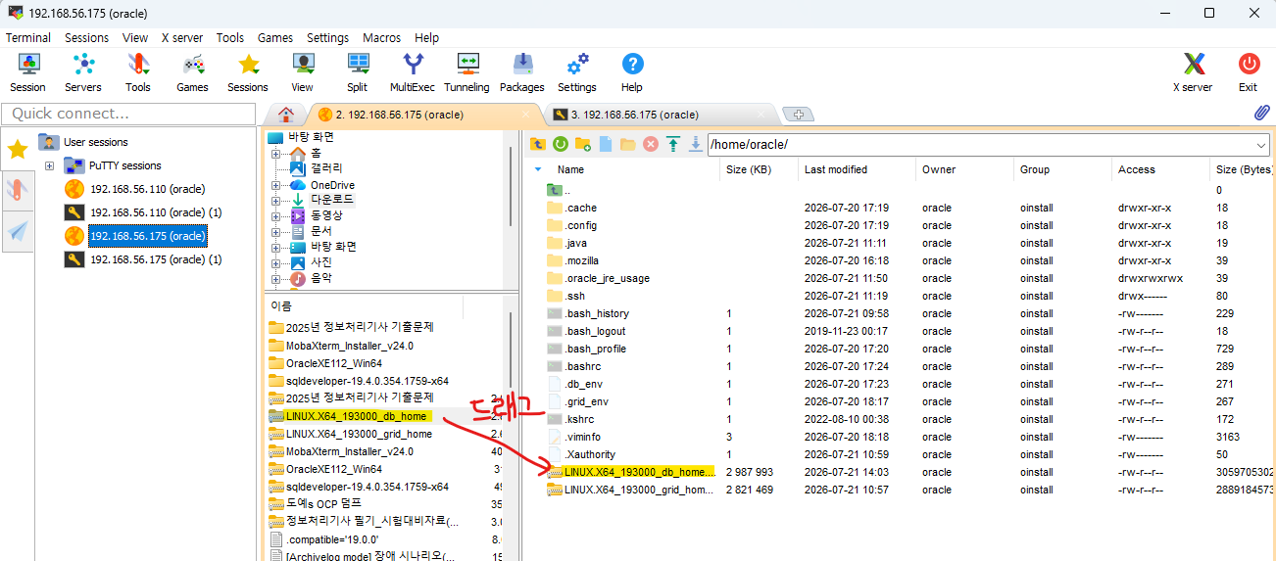Sort remote files by Owner column
Image resolution: width=1276 pixels, height=561 pixels.
939,169
